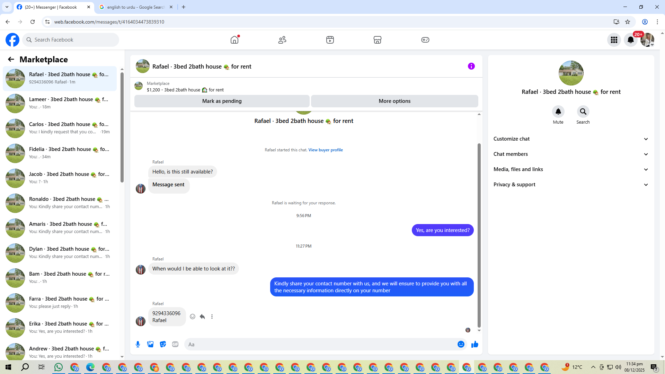Open the emoji picker in message box
This screenshot has width=665, height=374.
coord(461,344)
